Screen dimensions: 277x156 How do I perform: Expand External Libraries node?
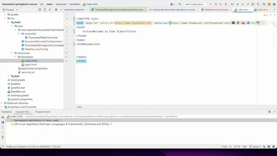(x=2, y=103)
